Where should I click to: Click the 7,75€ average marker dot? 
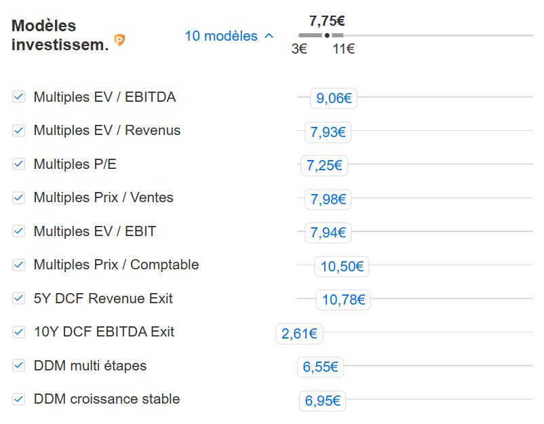(327, 35)
